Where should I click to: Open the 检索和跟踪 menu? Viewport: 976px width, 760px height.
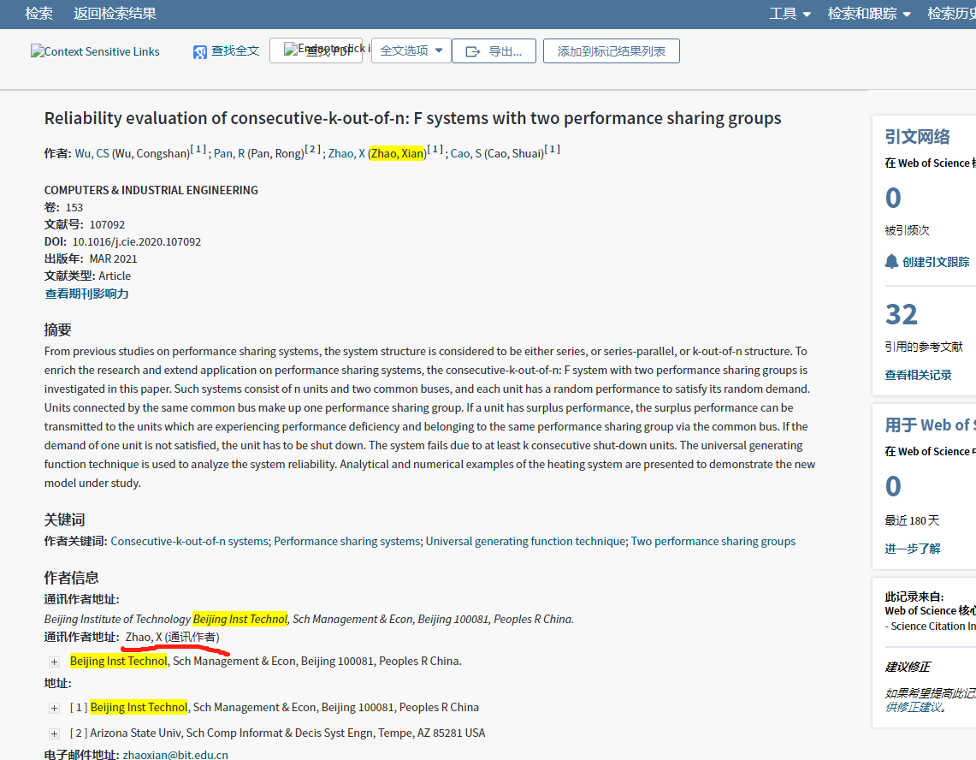point(869,14)
